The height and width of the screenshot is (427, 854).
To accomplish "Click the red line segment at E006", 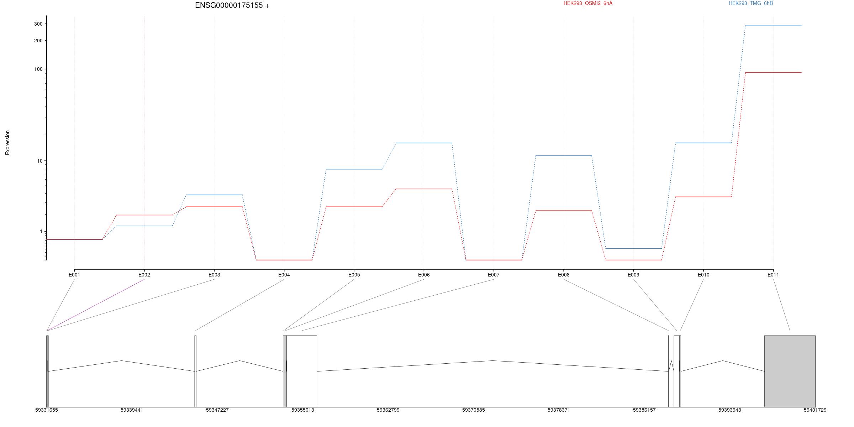I will [424, 189].
